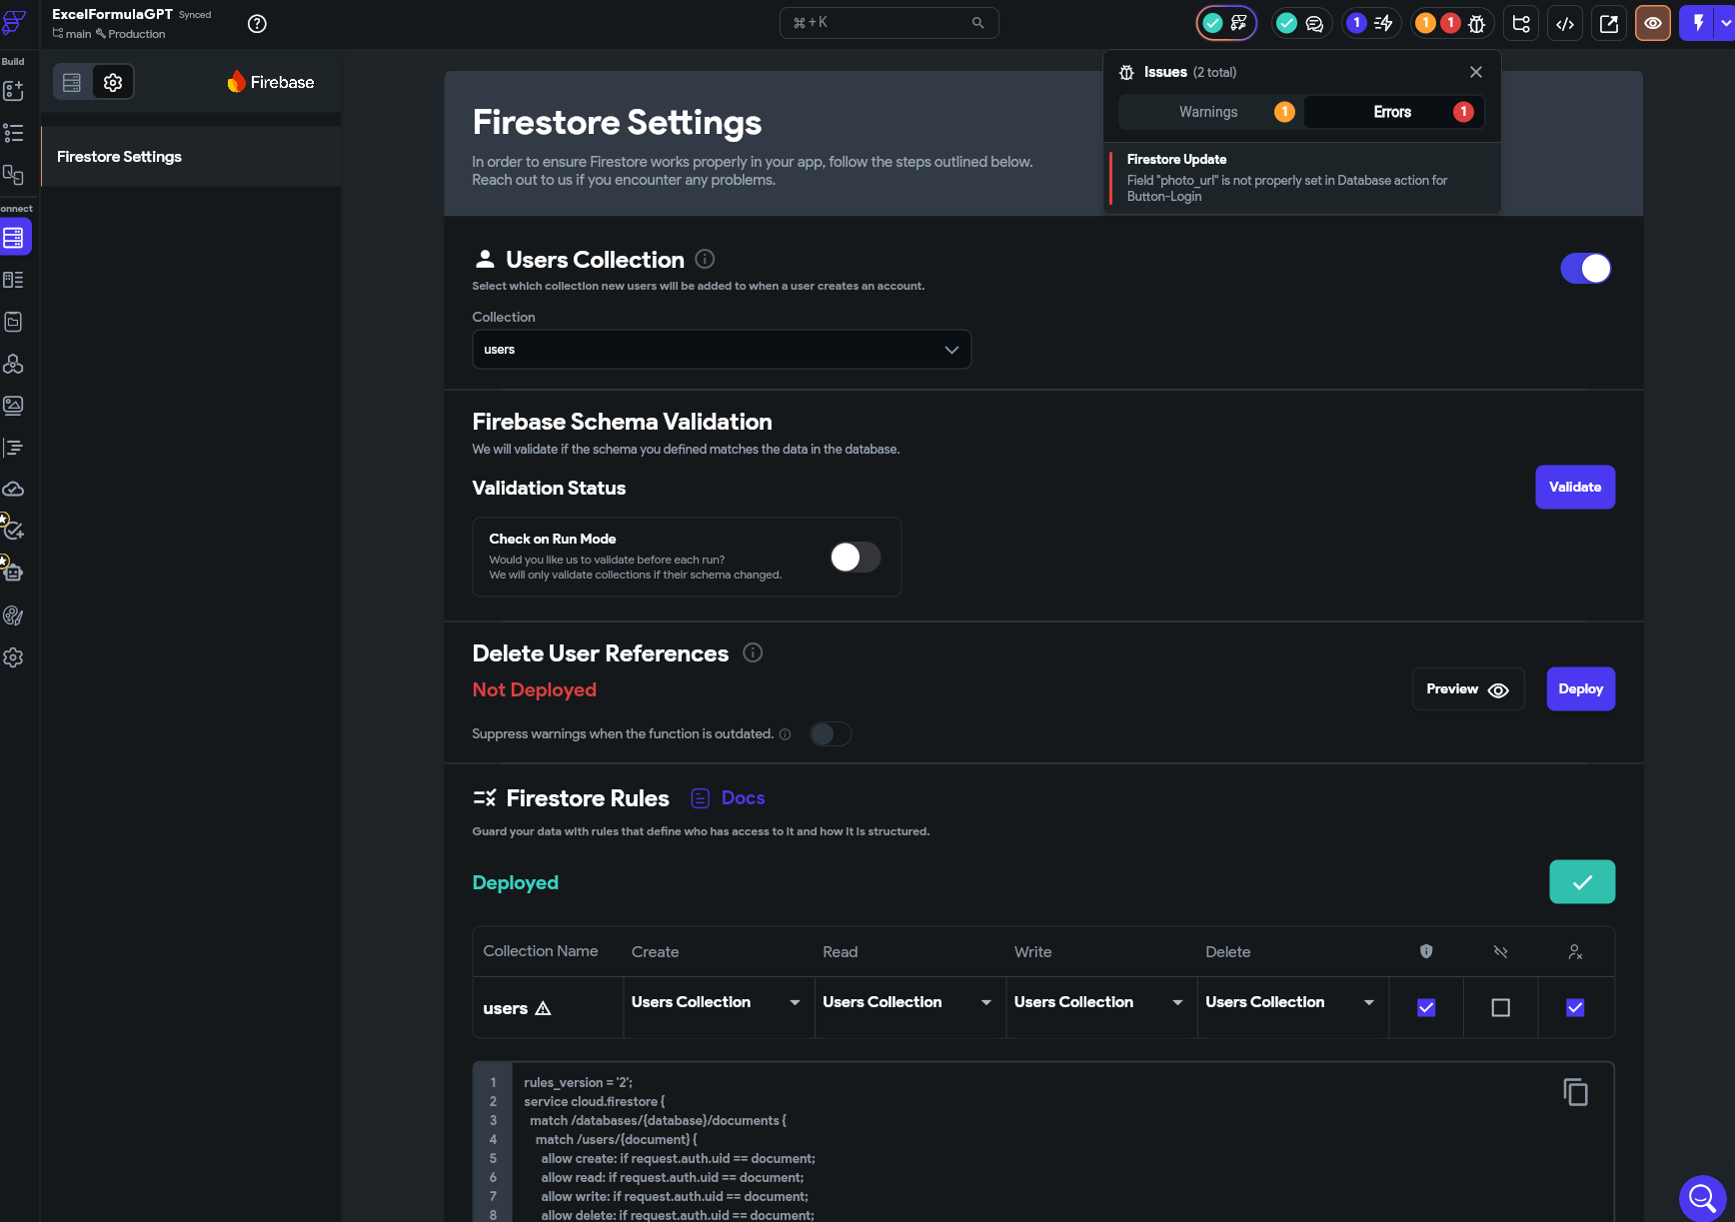Viewport: 1735px width, 1222px height.
Task: Open the custom code lines icon
Action: pos(13,448)
